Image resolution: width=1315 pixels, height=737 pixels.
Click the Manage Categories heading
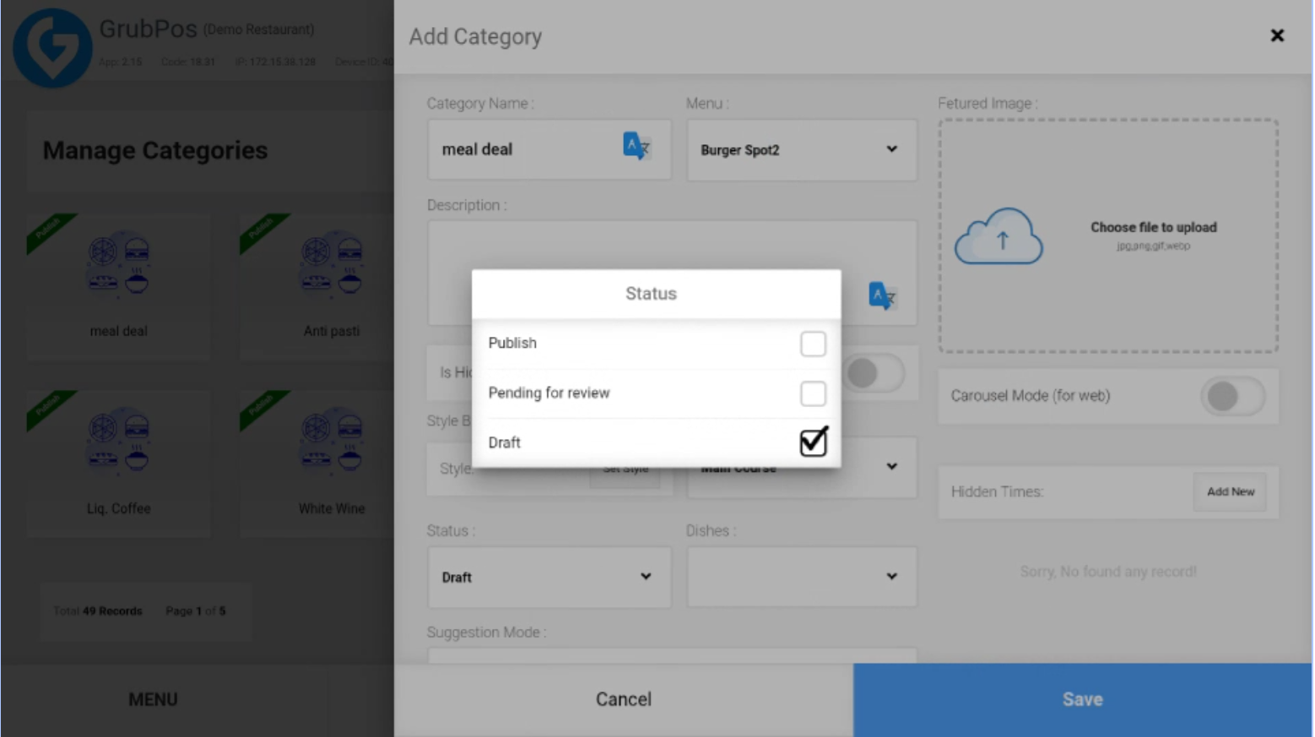(155, 150)
